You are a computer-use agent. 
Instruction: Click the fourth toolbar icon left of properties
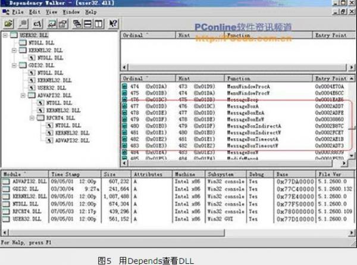[x=52, y=24]
